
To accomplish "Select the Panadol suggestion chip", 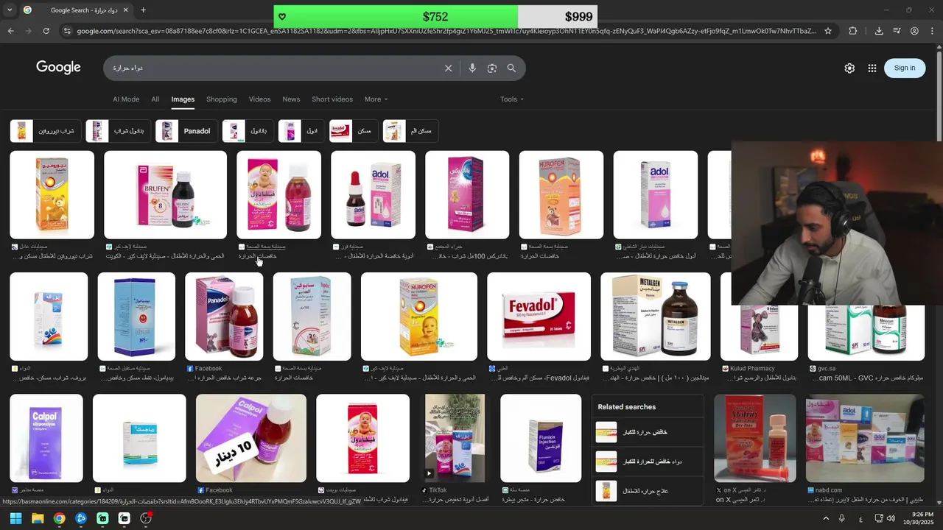I will click(x=186, y=131).
